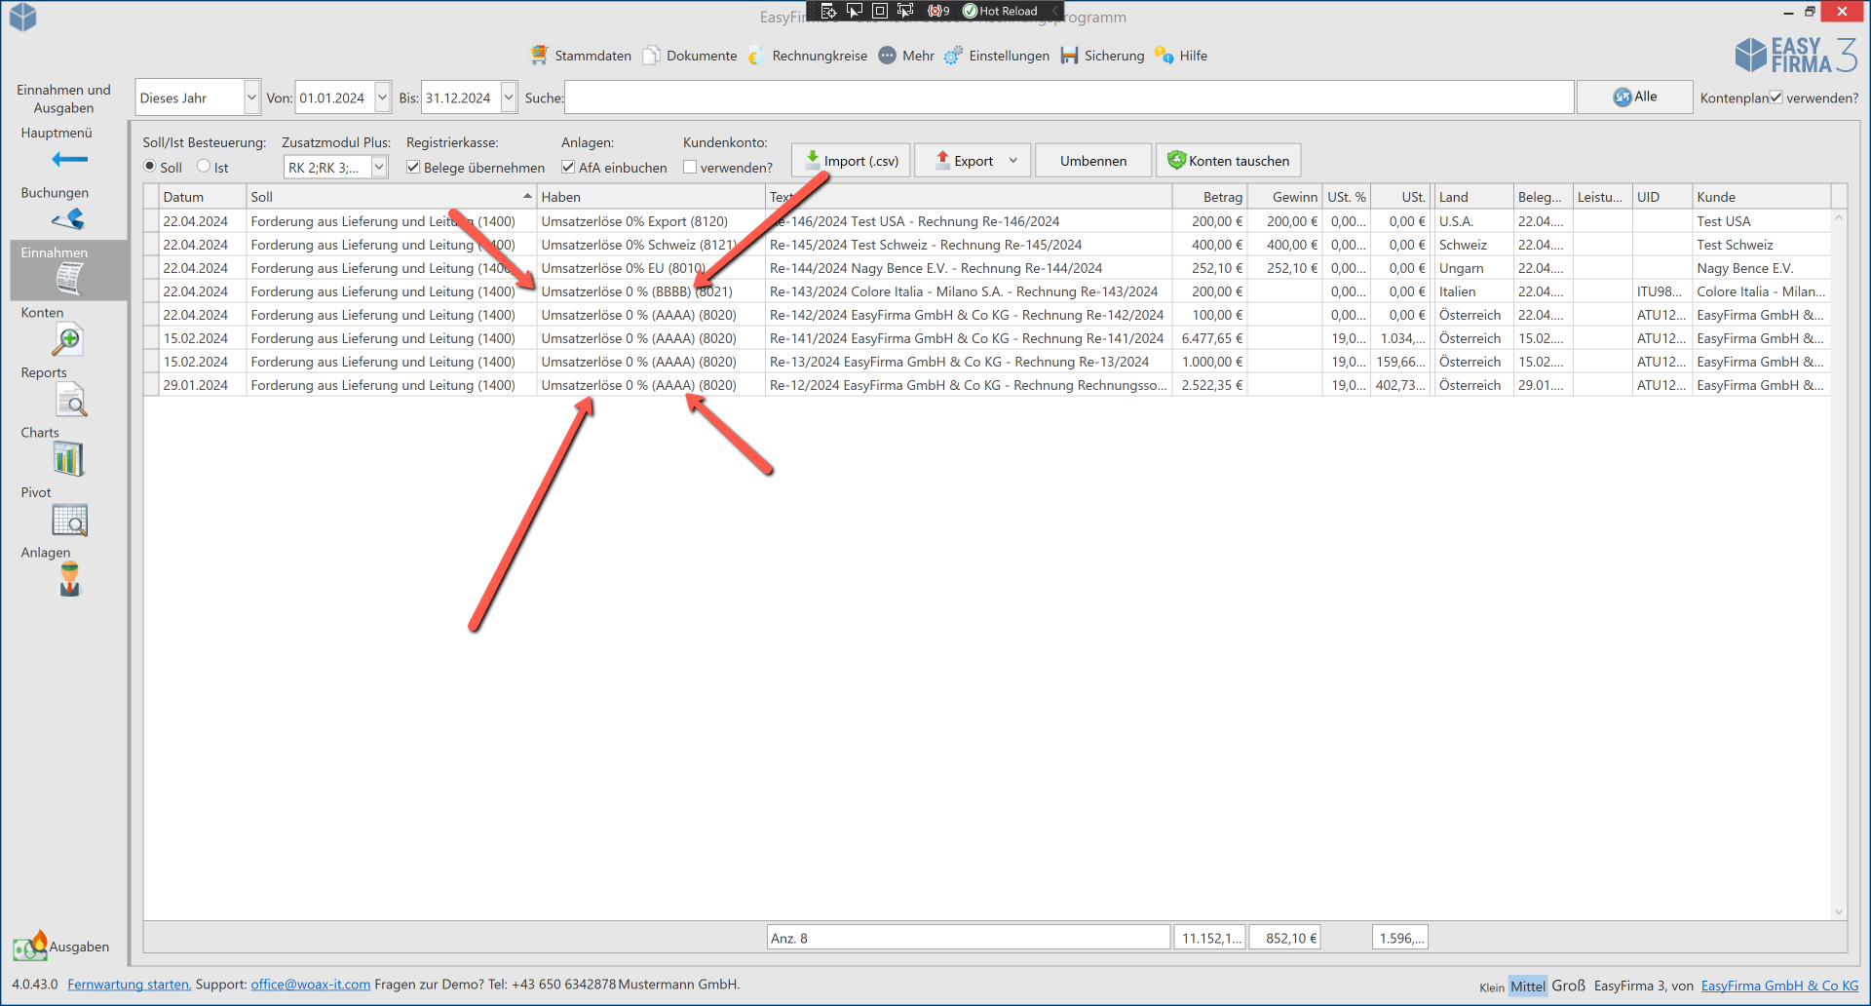Open the Von date picker arrow
The height and width of the screenshot is (1006, 1871).
click(382, 97)
